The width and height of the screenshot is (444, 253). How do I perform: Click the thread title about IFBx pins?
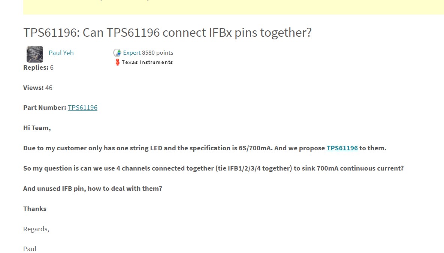point(167,33)
